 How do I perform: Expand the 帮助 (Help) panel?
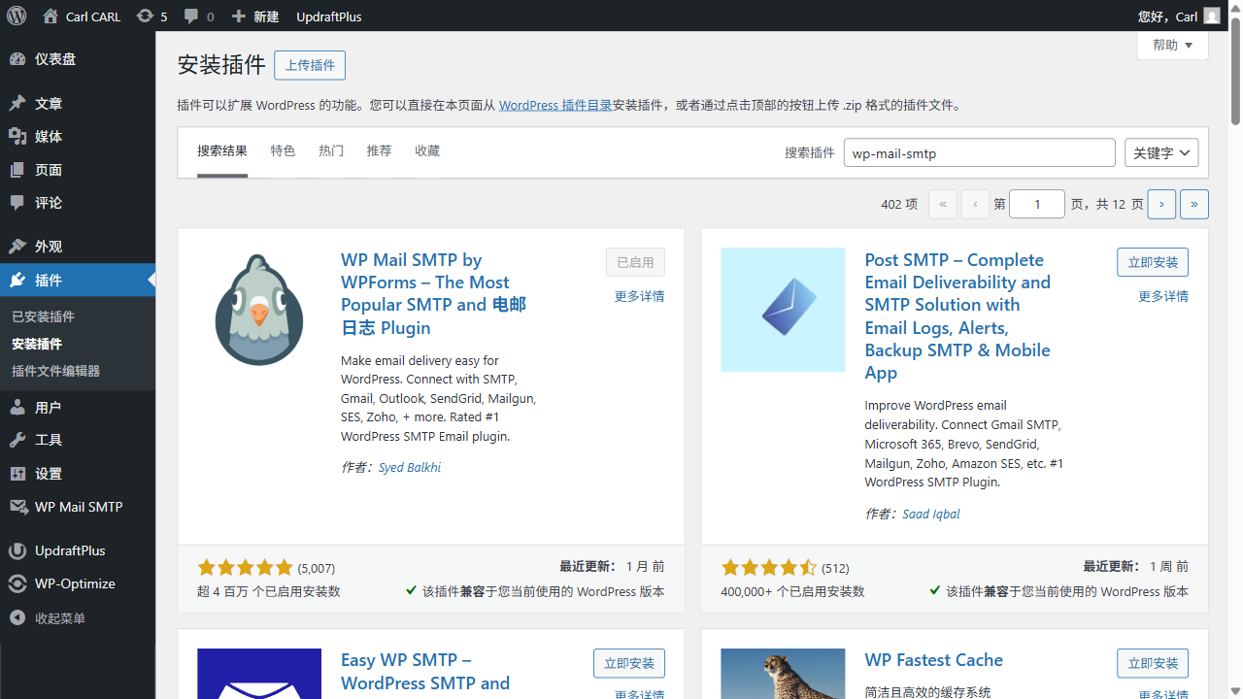click(x=1172, y=45)
